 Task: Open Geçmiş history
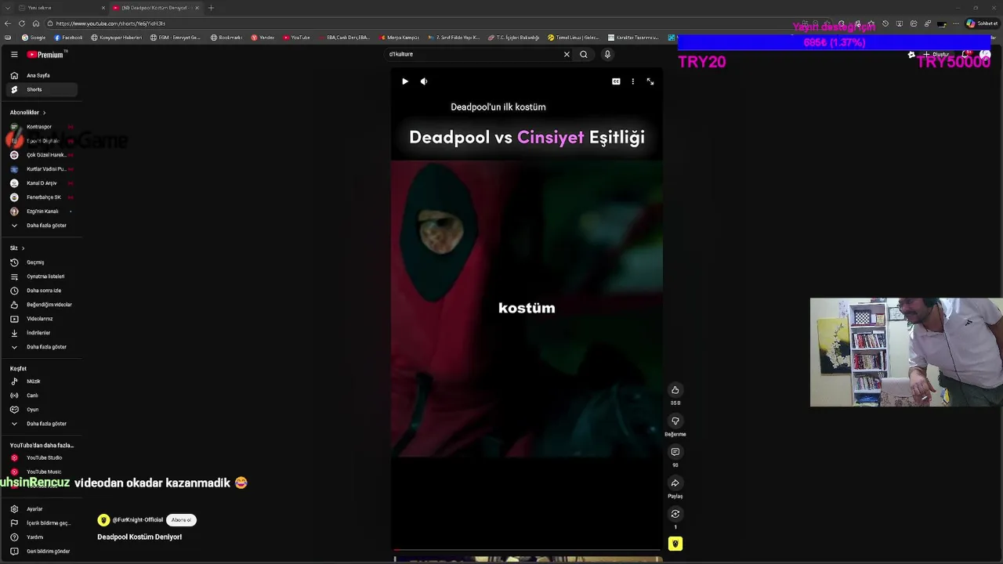[x=41, y=262]
